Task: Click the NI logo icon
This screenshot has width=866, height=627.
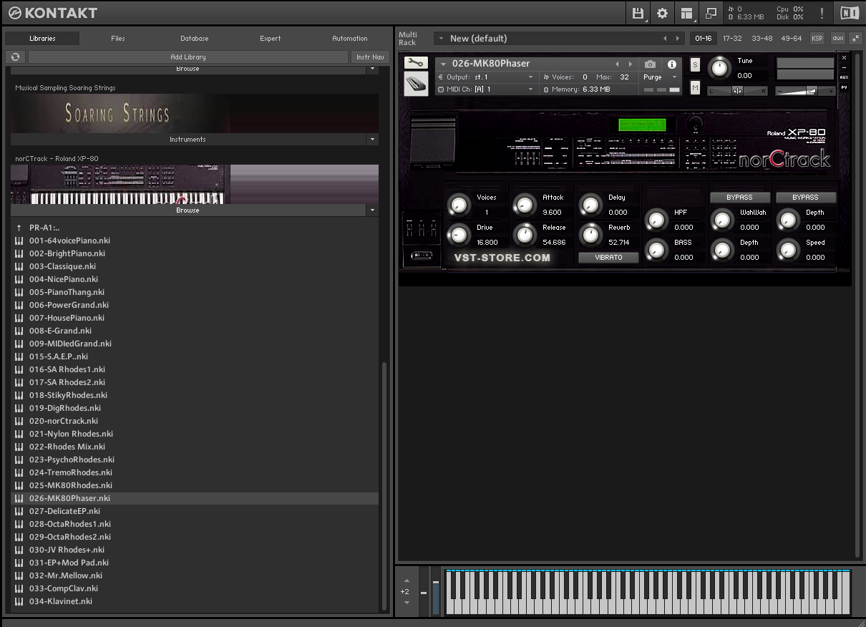Action: (x=849, y=13)
